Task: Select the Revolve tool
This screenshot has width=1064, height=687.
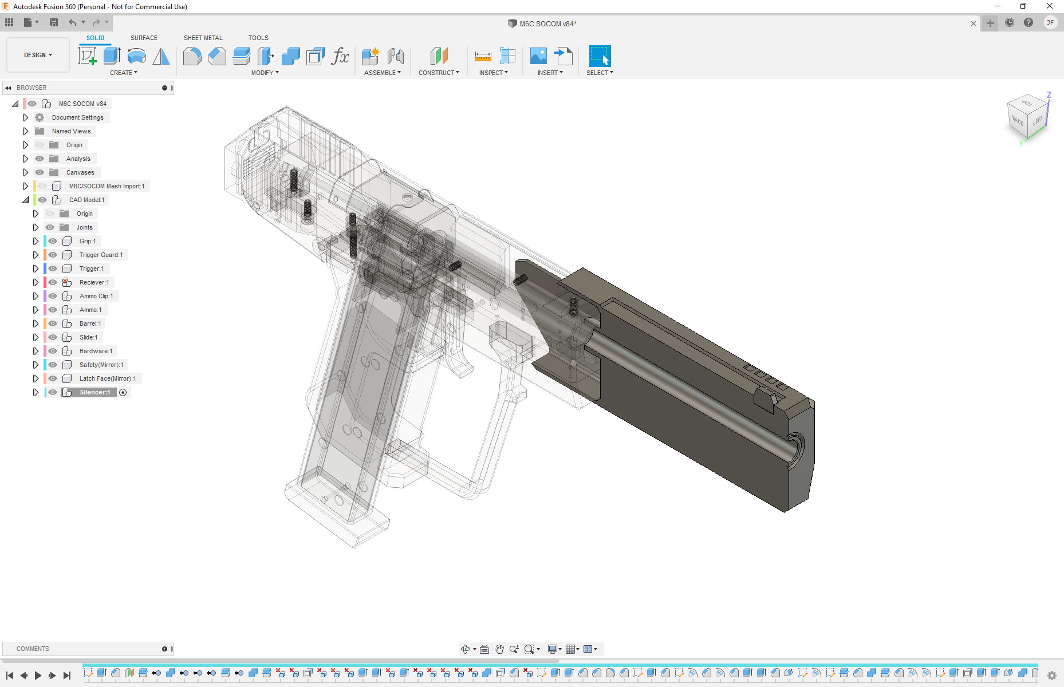Action: point(136,56)
